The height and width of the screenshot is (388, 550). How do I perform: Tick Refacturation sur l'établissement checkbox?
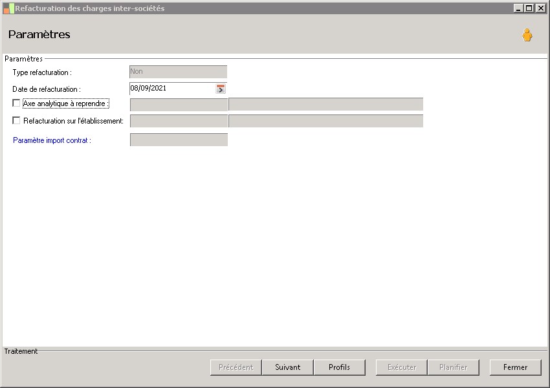click(x=16, y=120)
